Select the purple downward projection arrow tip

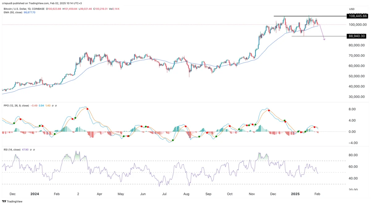(x=324, y=40)
